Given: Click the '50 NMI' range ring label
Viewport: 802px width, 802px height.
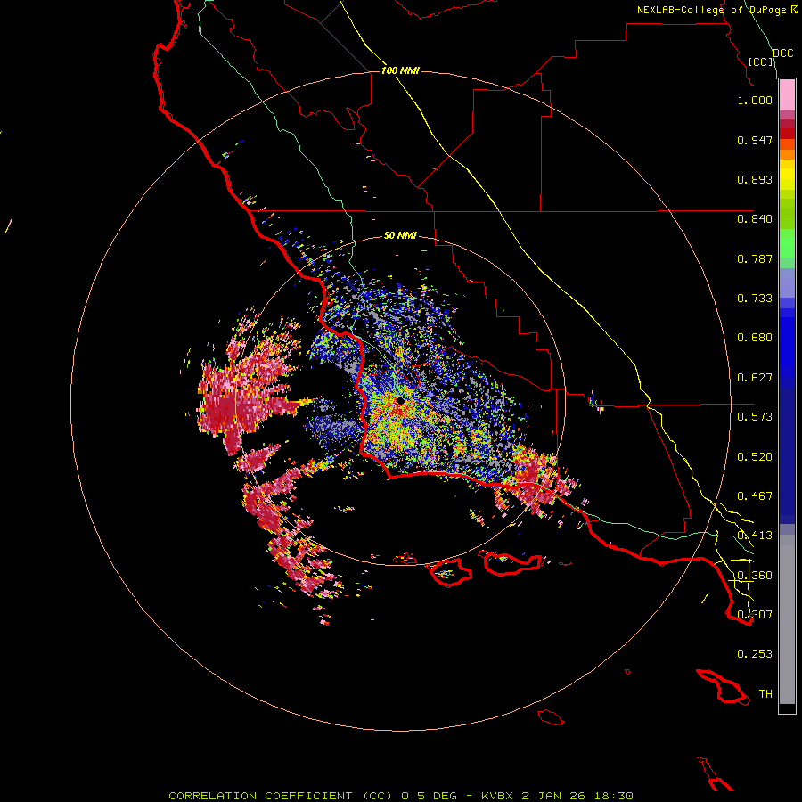Looking at the screenshot, I should coord(400,235).
